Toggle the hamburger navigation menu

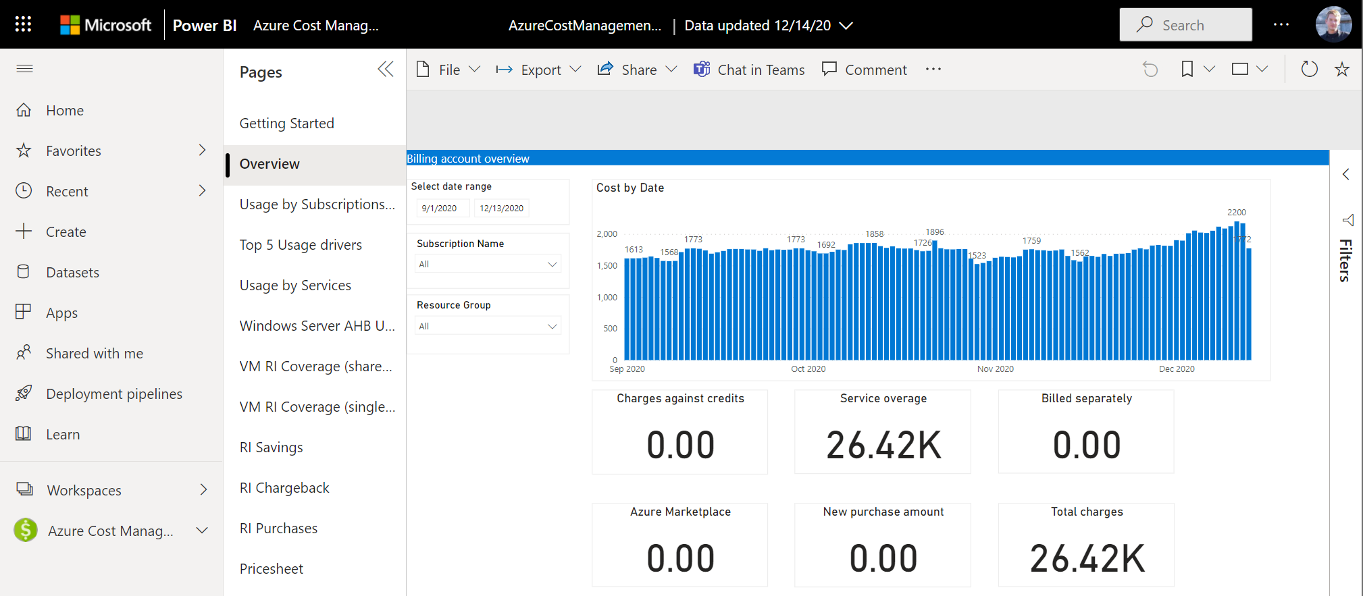(25, 68)
